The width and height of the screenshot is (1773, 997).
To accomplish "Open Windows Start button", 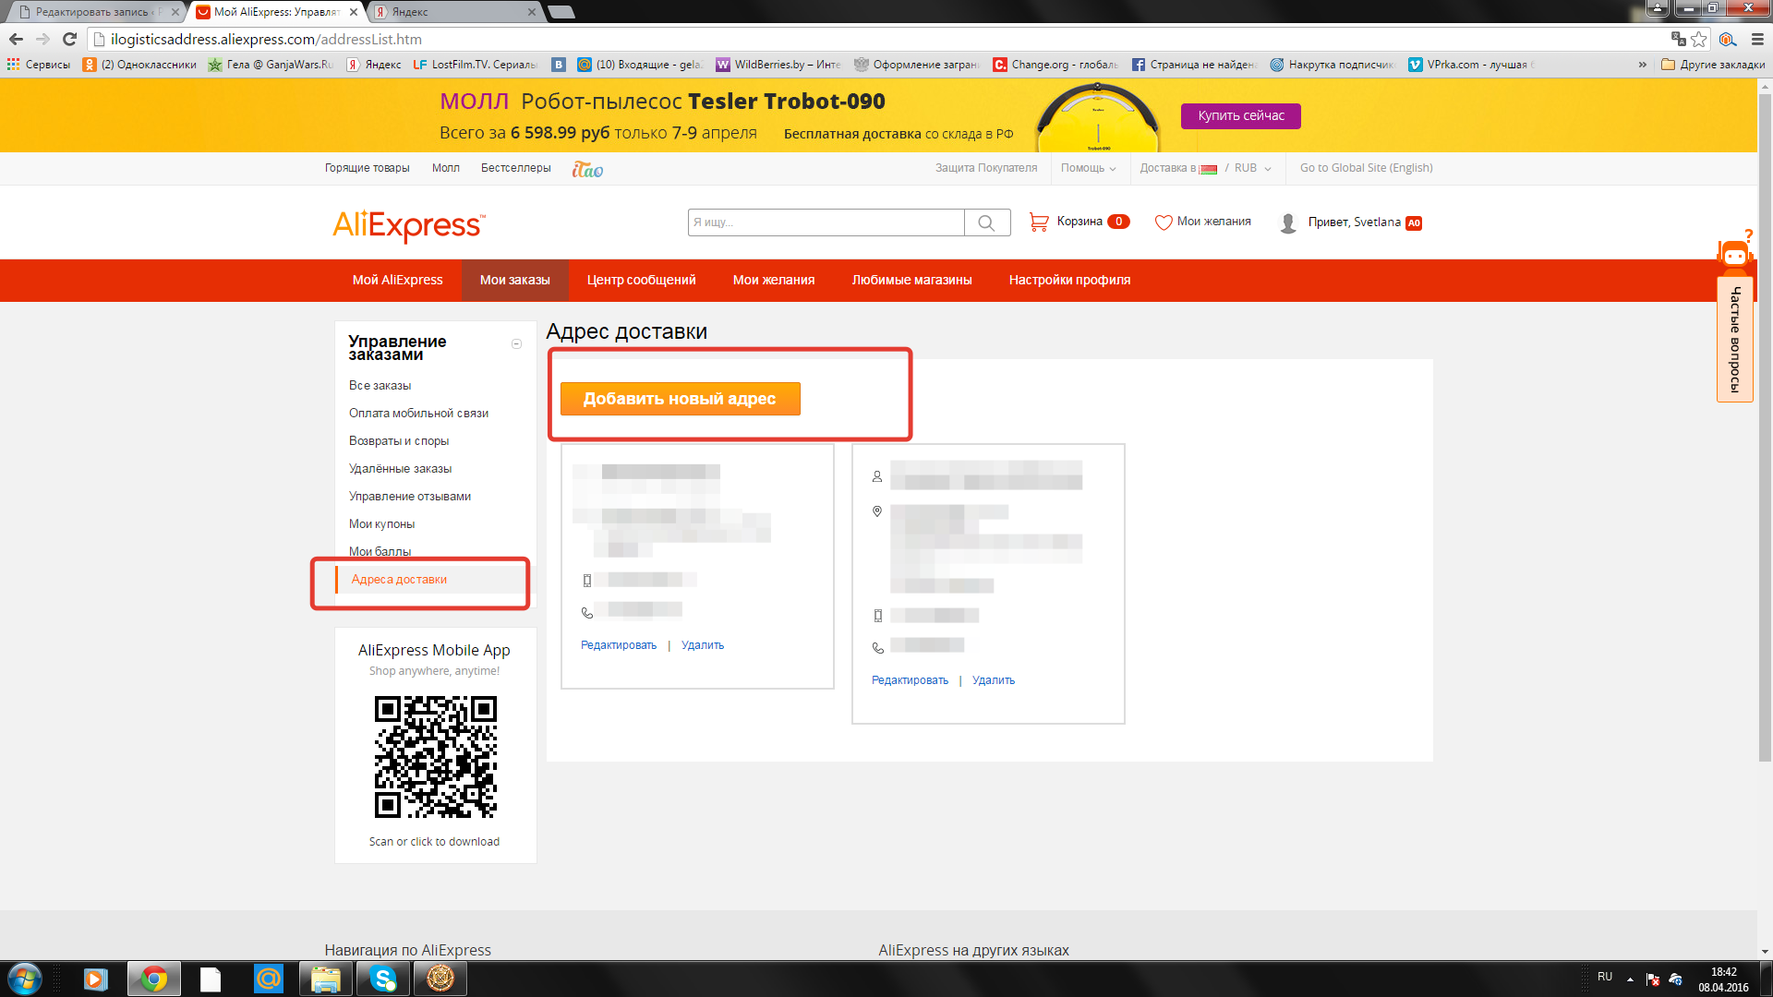I will click(x=25, y=979).
